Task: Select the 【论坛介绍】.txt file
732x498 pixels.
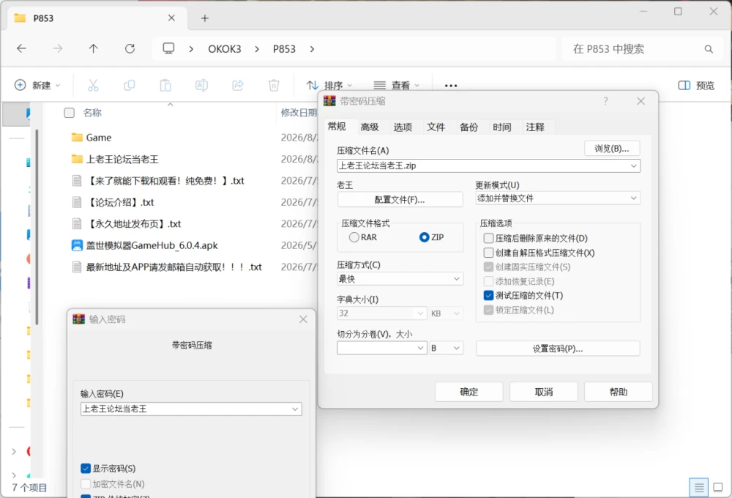Action: click(121, 202)
